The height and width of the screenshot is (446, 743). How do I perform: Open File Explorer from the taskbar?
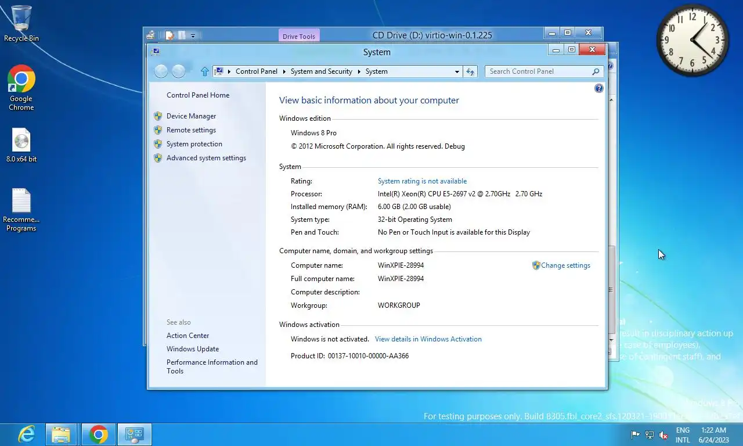61,434
